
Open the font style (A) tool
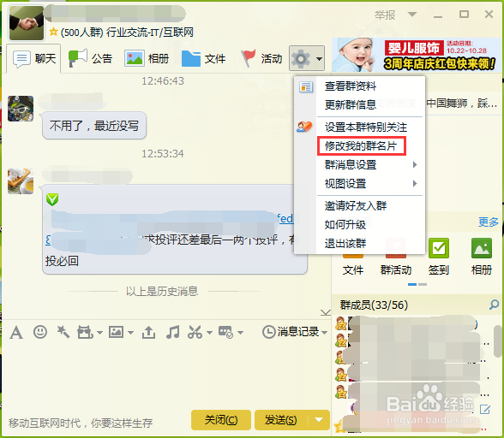[16, 332]
